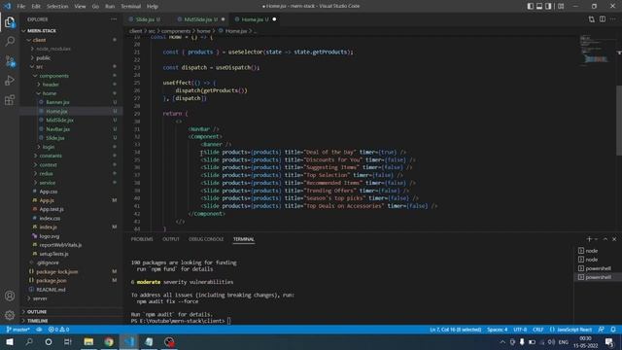
Task: Expand the server folder
Action: (40, 298)
